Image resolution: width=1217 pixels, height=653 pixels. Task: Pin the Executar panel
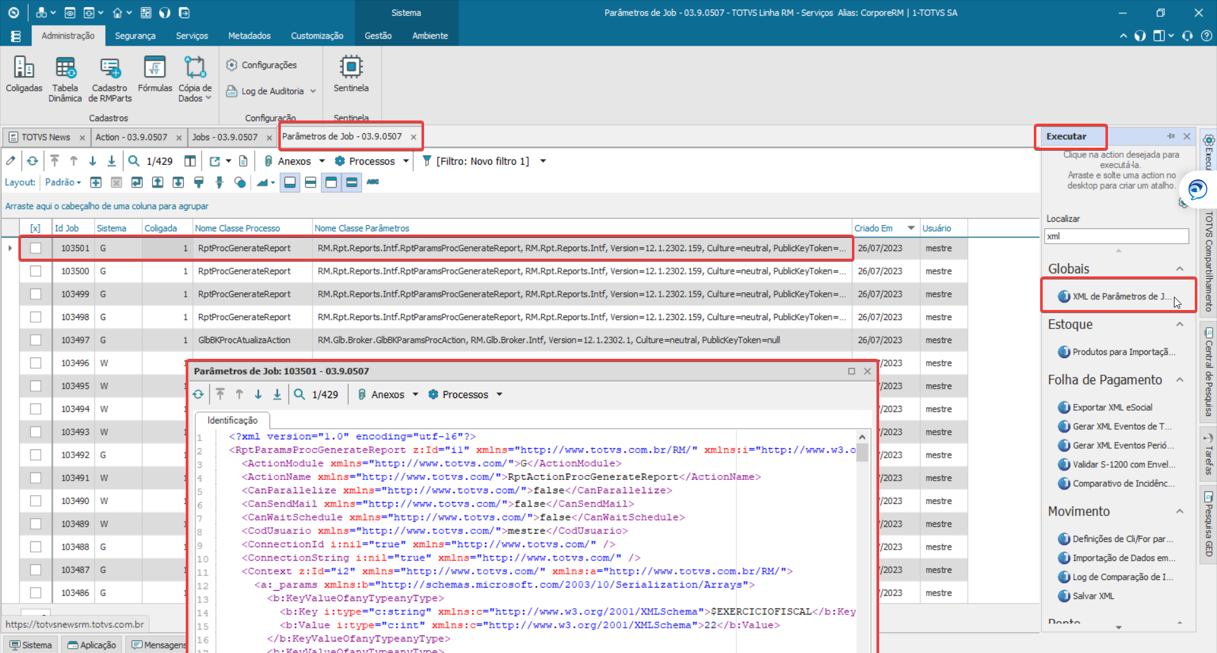click(x=1171, y=136)
